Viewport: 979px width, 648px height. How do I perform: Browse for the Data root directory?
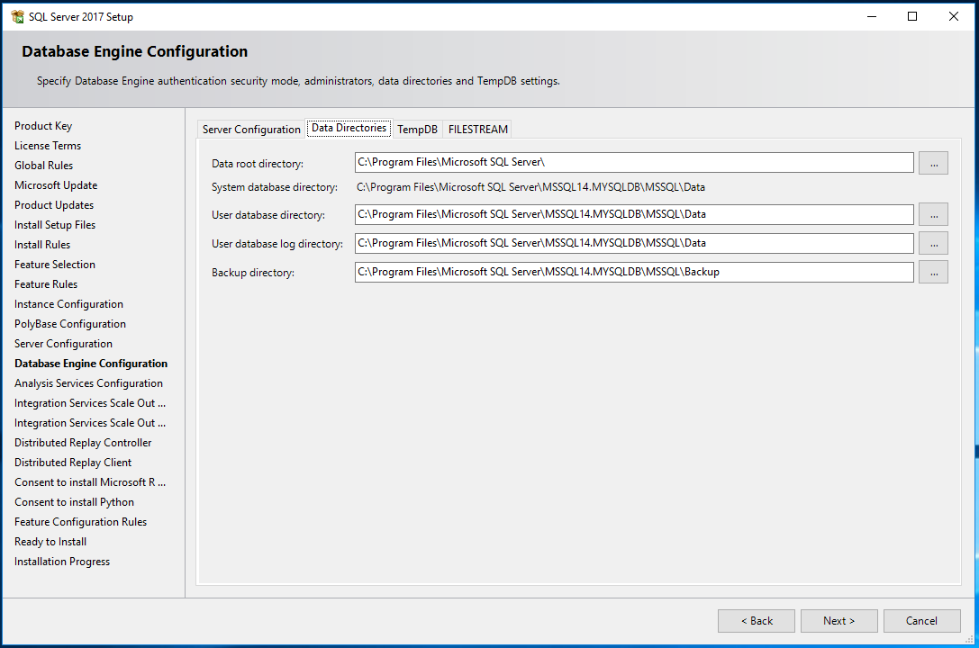click(933, 163)
